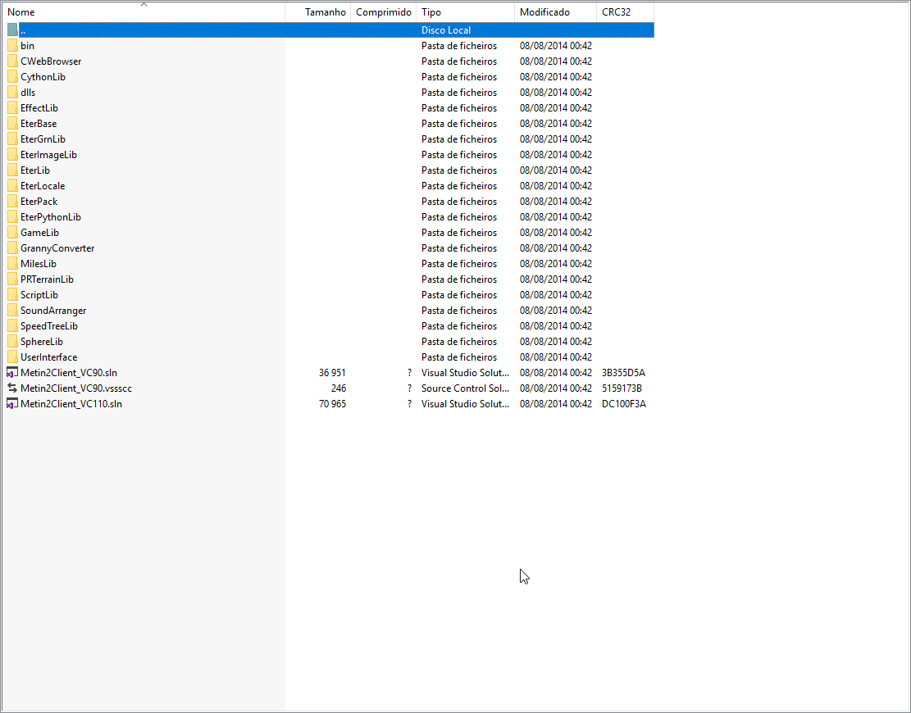Screen dimensions: 911x713
Task: Select the SpeedTreeLib folder name
Action: pos(49,326)
